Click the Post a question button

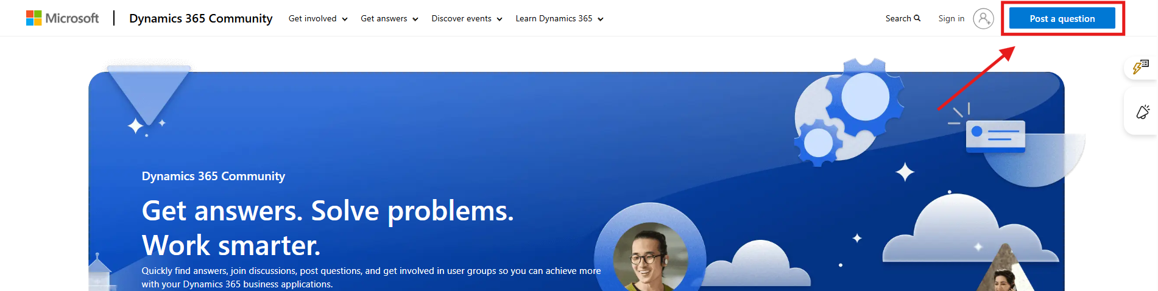click(x=1062, y=18)
